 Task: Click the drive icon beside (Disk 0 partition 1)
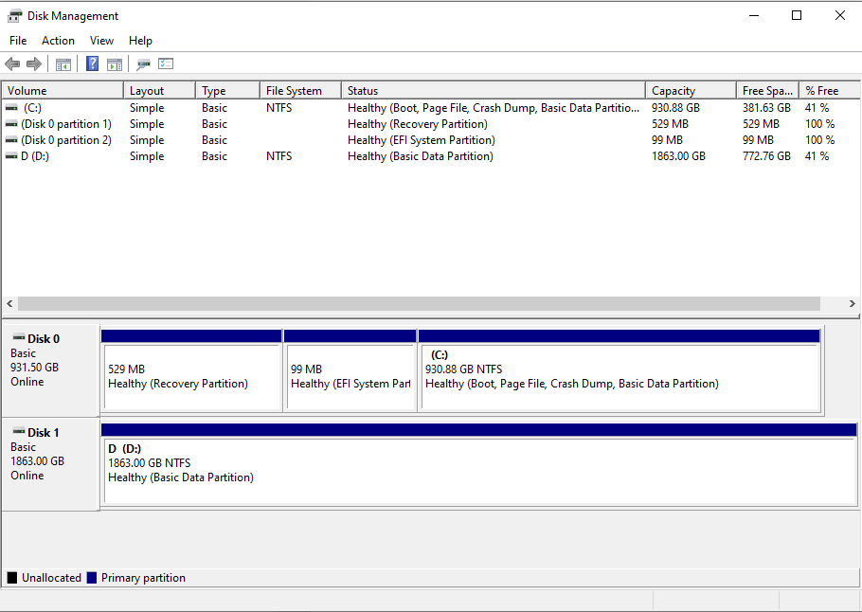pos(11,124)
